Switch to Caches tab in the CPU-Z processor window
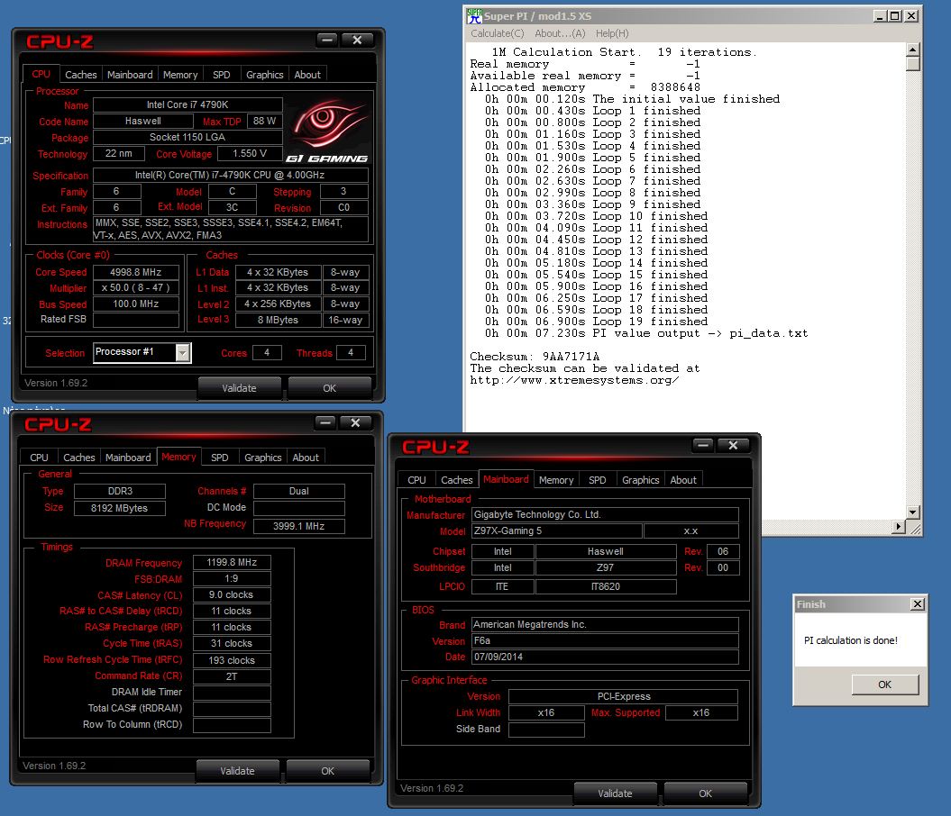 (x=80, y=75)
